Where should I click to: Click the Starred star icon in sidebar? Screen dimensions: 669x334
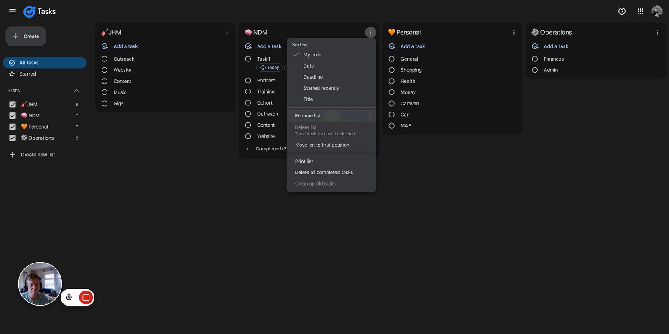[x=12, y=74]
